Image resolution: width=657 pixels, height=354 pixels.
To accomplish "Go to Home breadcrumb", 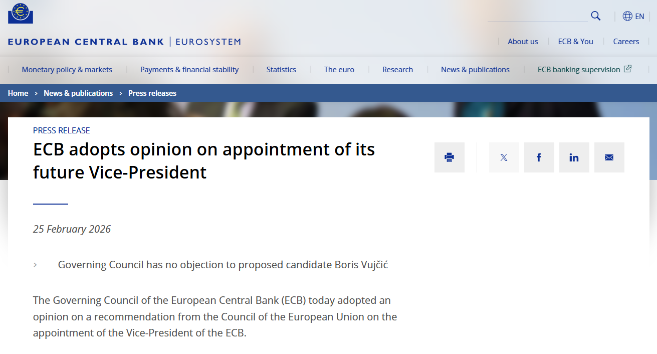I will click(x=18, y=93).
